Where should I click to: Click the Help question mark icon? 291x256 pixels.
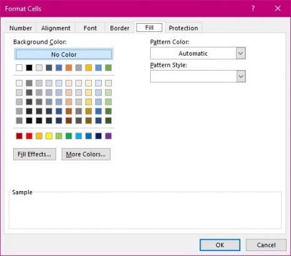click(253, 9)
